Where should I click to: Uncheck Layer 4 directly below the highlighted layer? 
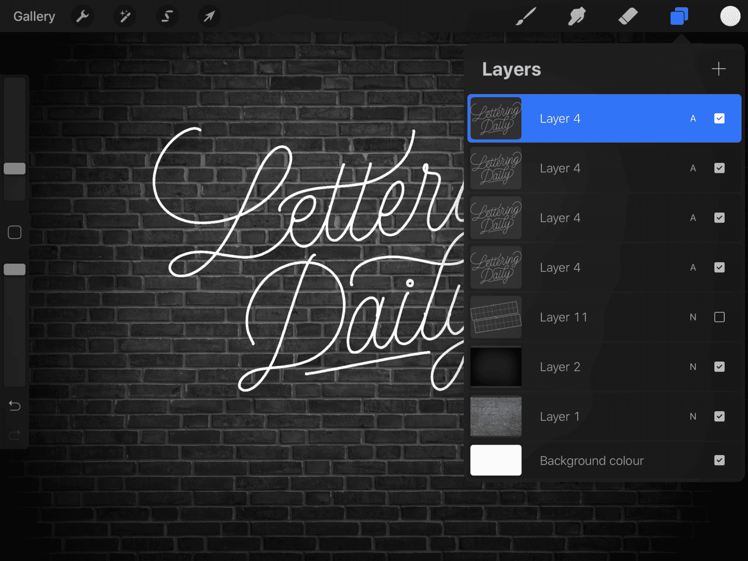(720, 168)
